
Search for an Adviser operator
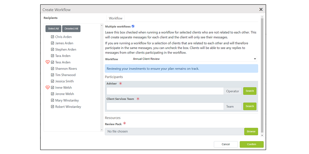(x=250, y=91)
